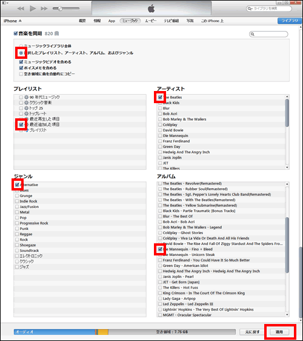Check the Progressive Rock genre checkbox

[x=17, y=223]
